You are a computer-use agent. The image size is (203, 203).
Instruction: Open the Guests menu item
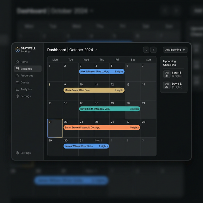(25, 82)
